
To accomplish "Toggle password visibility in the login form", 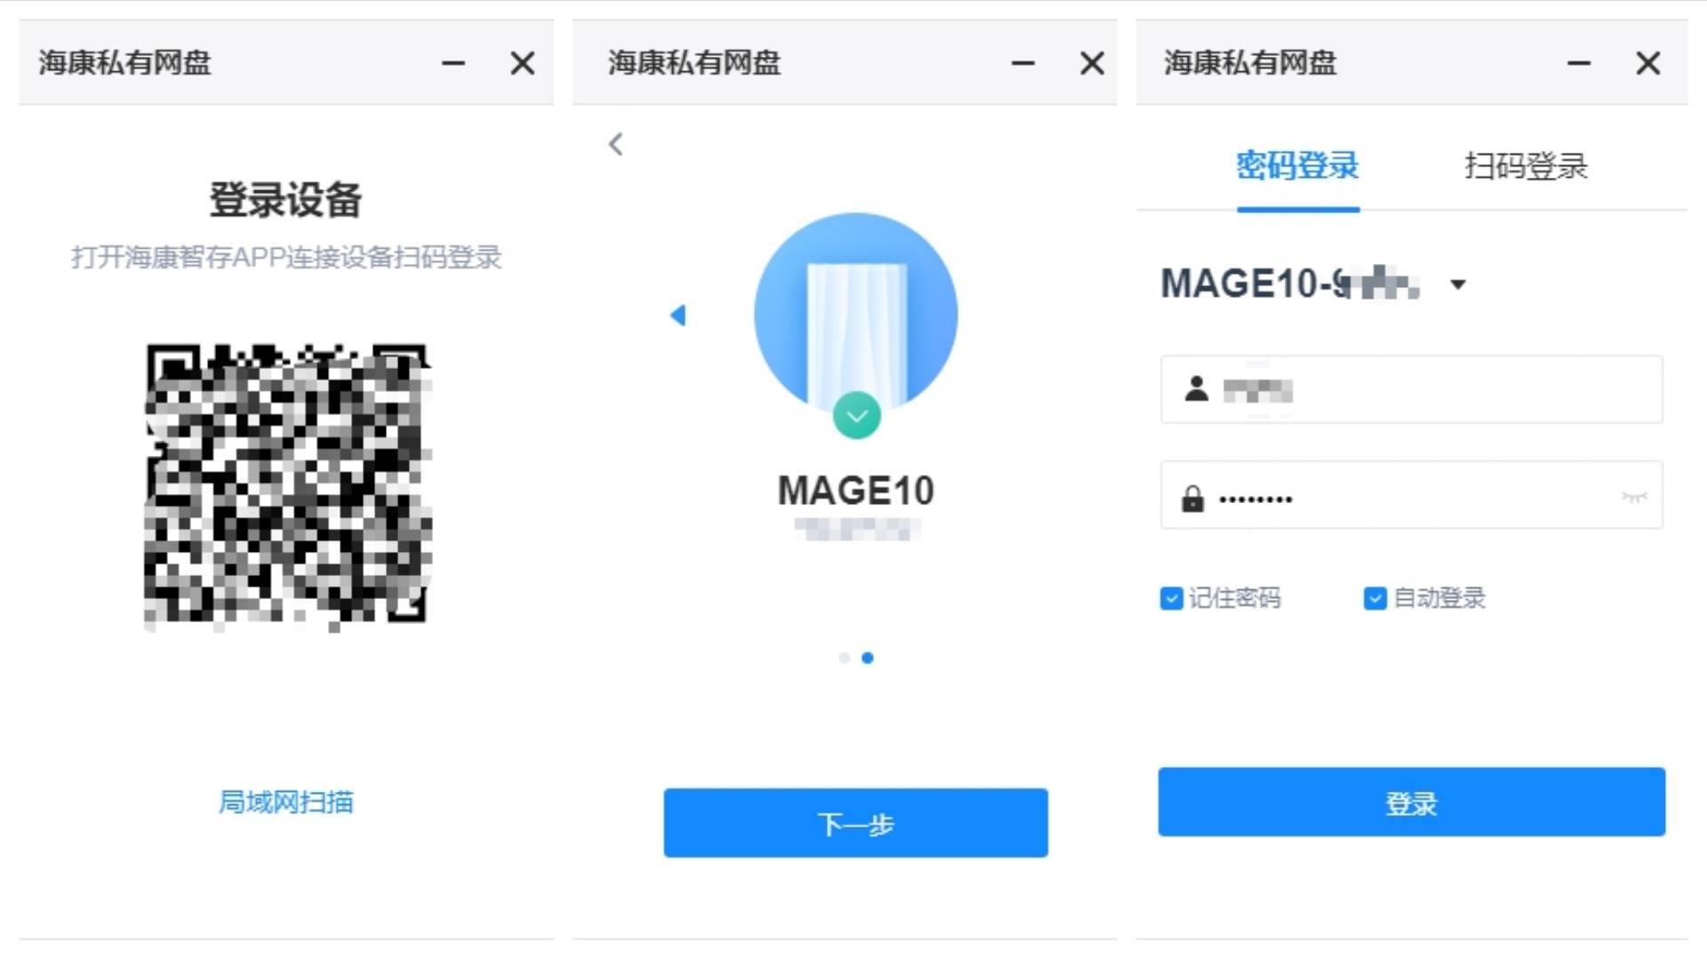I will coord(1637,497).
